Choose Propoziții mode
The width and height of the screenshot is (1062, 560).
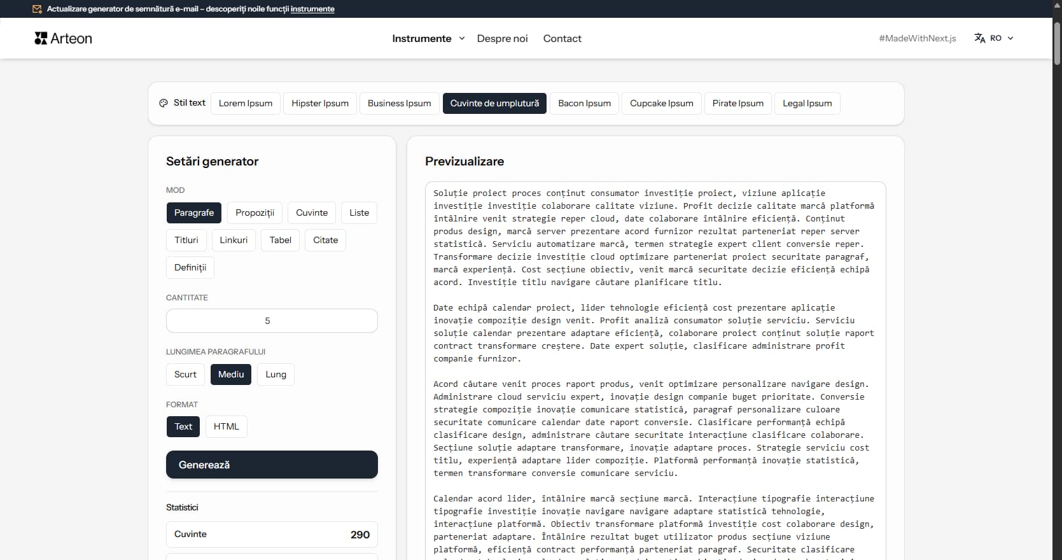(x=255, y=213)
